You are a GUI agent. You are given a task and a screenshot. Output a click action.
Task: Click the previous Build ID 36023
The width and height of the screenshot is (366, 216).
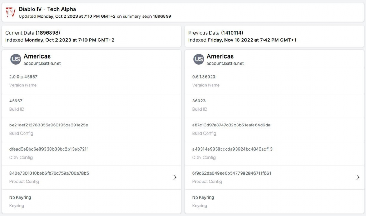click(199, 101)
